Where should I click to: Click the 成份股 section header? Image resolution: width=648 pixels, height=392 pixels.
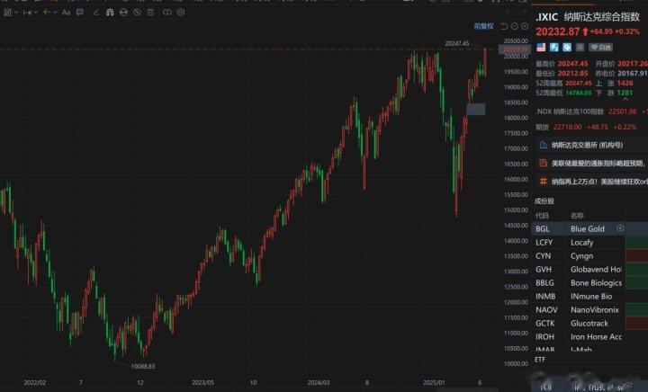coord(544,201)
